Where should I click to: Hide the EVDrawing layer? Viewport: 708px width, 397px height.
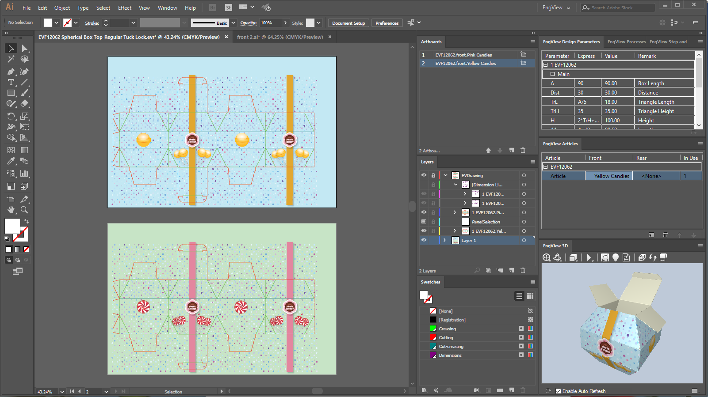click(424, 175)
